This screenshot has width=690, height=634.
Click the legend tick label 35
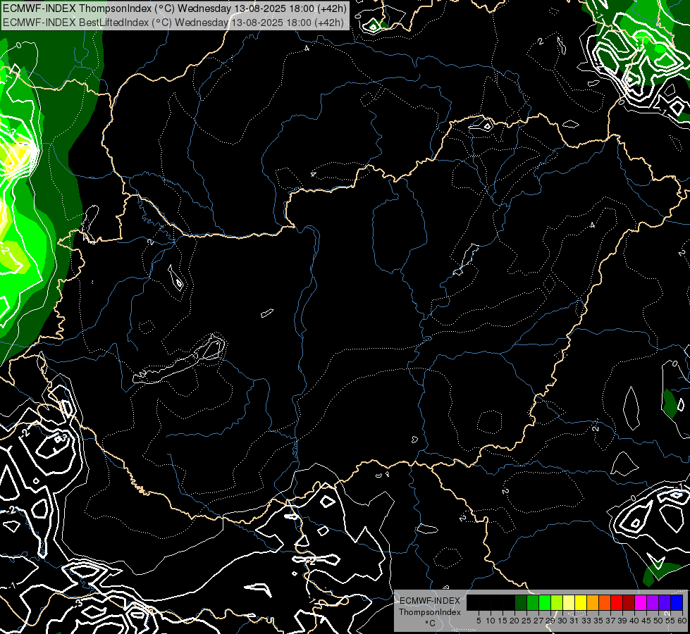599,621
